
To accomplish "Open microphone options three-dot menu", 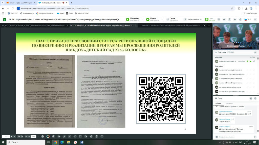I will 141,19.
